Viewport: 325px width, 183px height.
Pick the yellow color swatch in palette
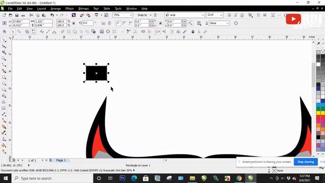(318, 113)
